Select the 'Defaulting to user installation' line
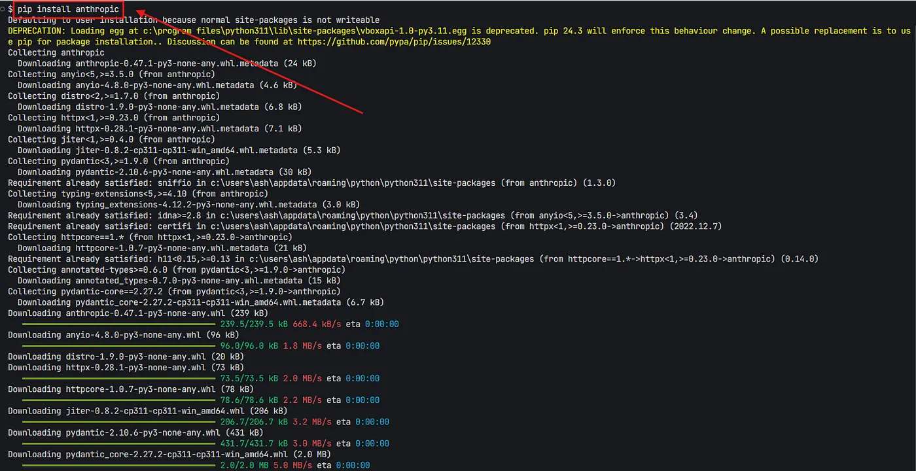Image resolution: width=916 pixels, height=471 pixels. point(194,20)
